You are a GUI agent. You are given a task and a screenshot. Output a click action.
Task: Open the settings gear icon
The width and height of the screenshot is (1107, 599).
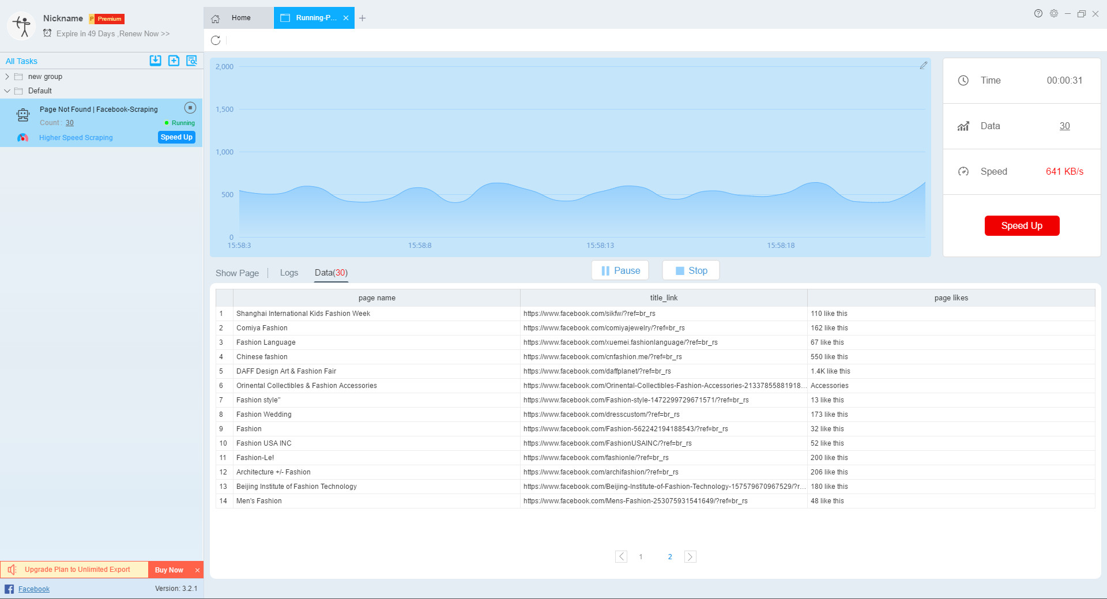(1054, 13)
